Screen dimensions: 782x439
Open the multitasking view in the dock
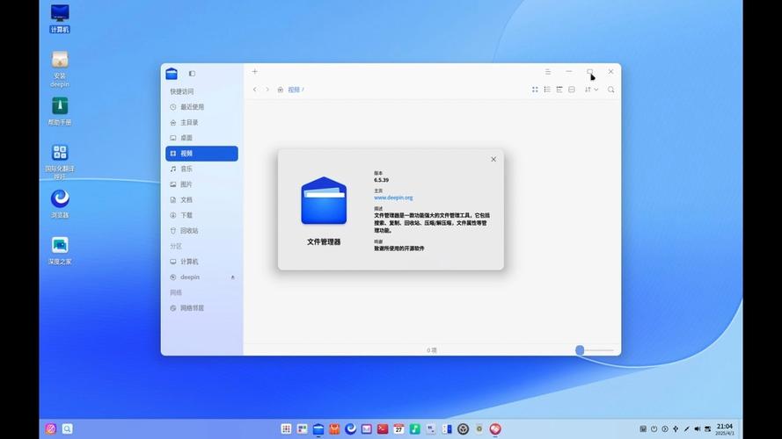(x=303, y=428)
